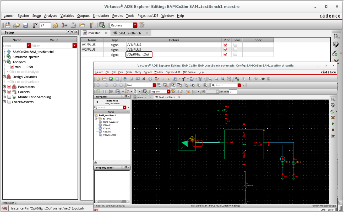Click the red X delete icon in inner right toolbar
The height and width of the screenshot is (212, 344).
pos(333,118)
